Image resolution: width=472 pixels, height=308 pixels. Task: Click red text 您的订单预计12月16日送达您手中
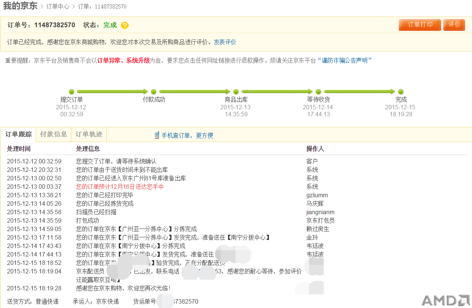tap(120, 187)
